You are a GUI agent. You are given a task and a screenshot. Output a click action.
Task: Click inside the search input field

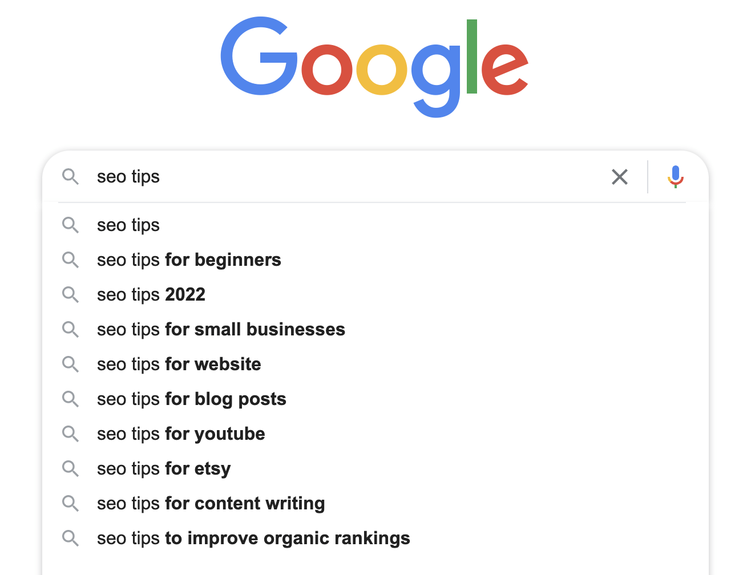285,177
